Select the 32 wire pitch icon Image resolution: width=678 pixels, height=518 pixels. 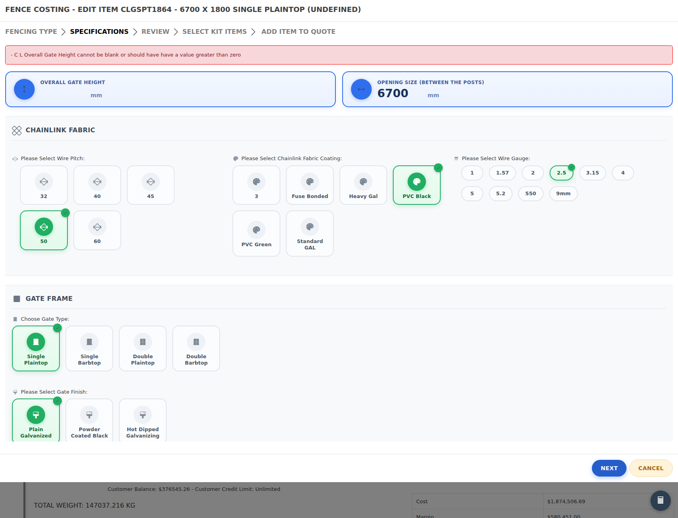[44, 182]
